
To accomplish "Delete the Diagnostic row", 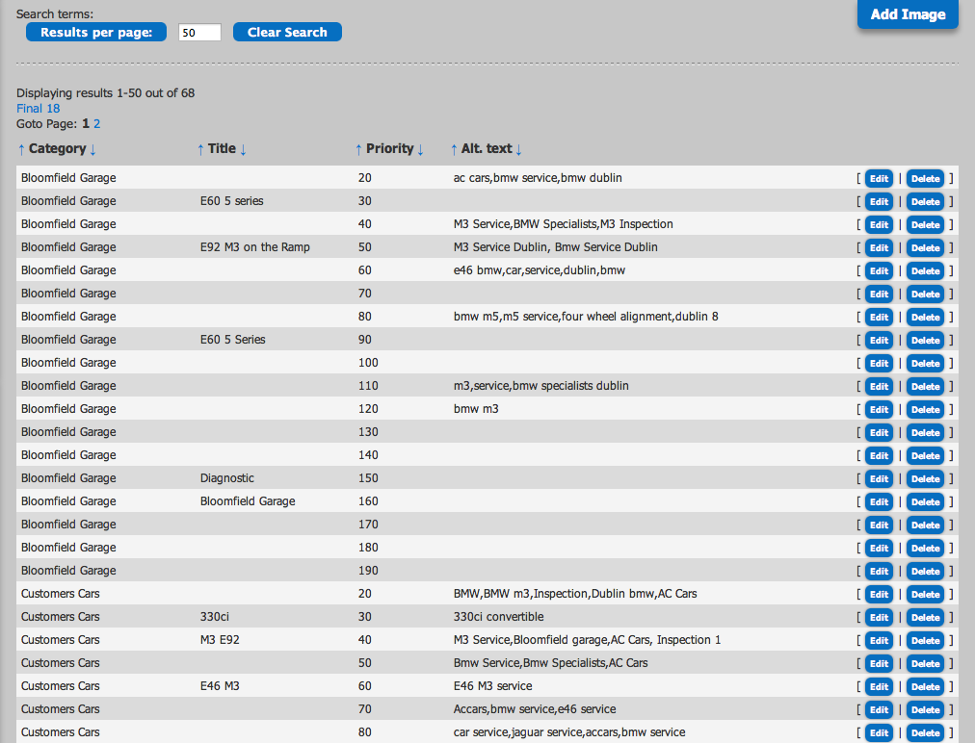I will point(925,478).
